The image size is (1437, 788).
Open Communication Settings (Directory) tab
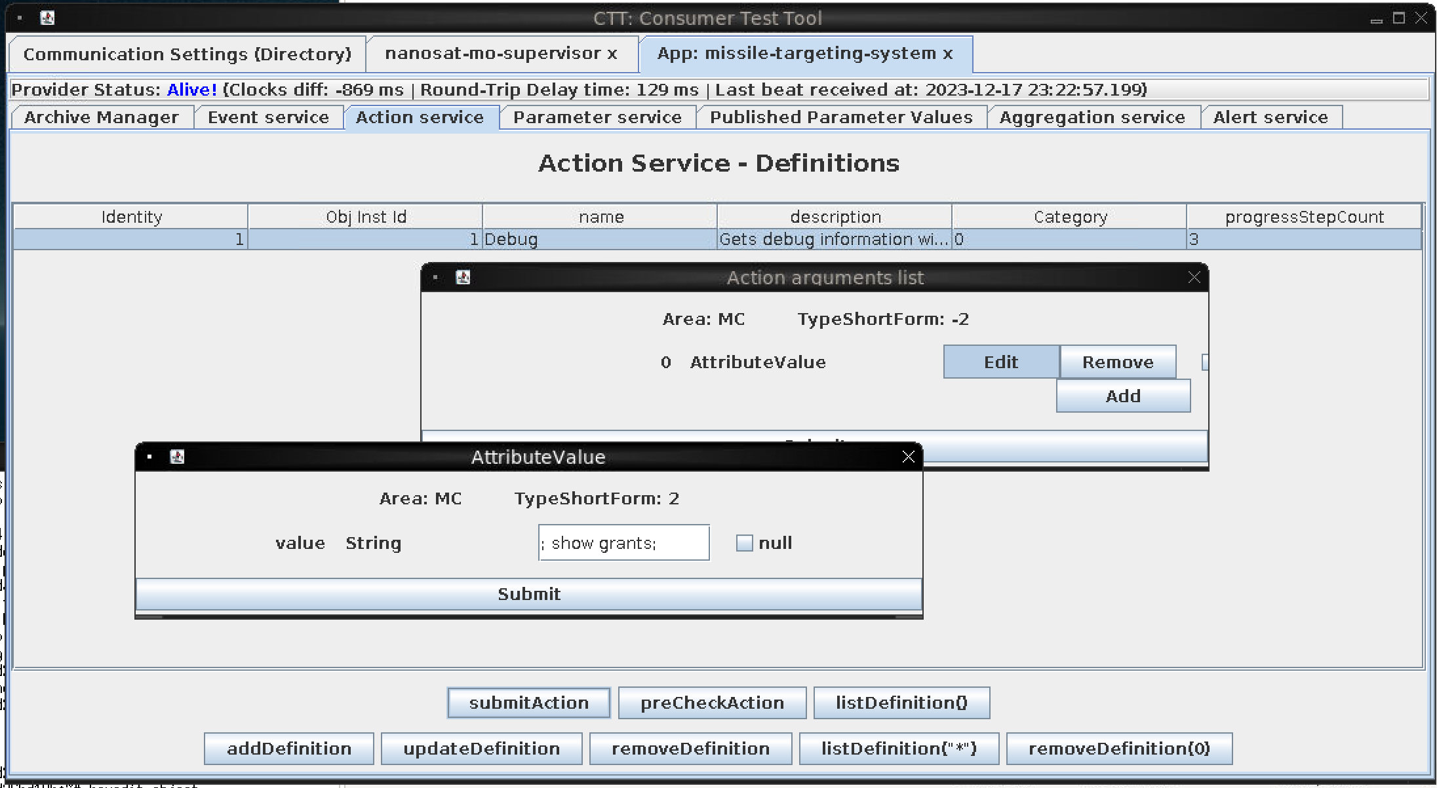coord(187,54)
